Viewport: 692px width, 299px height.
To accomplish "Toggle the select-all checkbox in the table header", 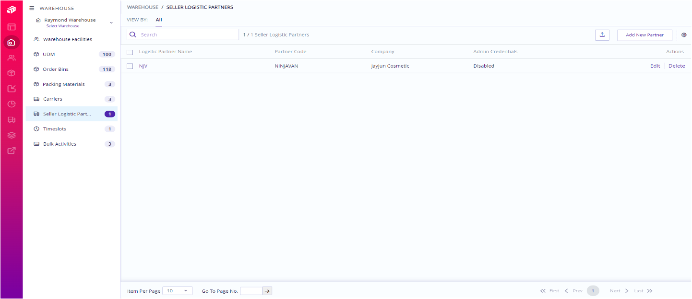I will click(x=130, y=52).
